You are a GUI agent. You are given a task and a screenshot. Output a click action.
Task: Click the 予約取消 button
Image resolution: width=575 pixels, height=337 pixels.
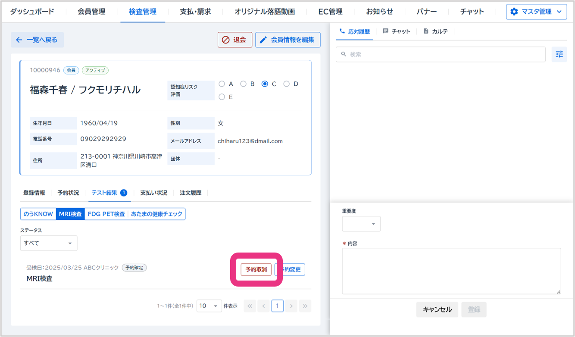pyautogui.click(x=256, y=270)
